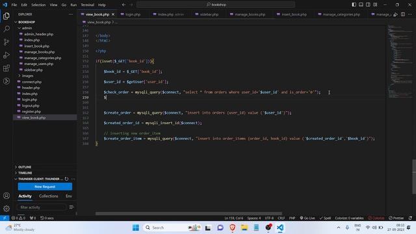Open the Selection menu

click(x=38, y=5)
